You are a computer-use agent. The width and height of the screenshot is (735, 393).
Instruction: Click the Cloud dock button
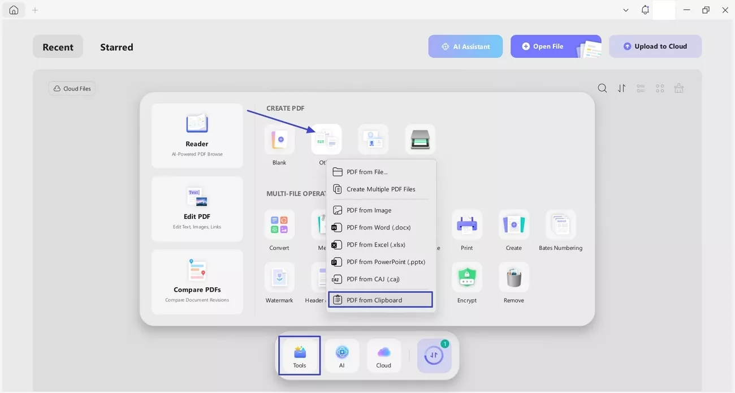tap(384, 356)
